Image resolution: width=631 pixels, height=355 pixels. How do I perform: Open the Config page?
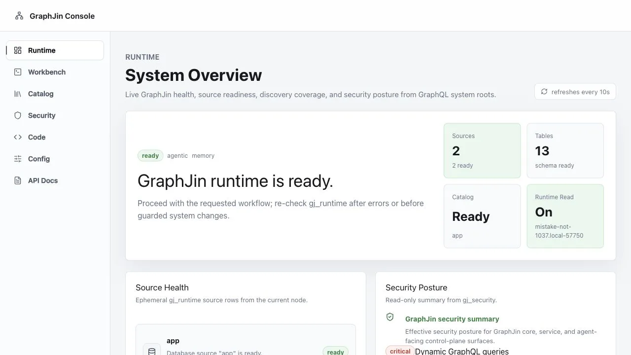click(55, 159)
